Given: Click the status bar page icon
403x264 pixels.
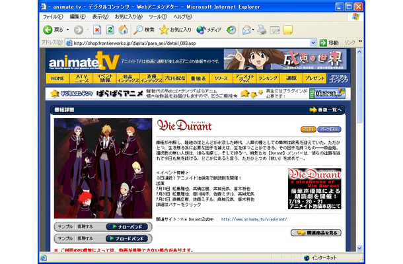Looking at the screenshot, I should click(43, 257).
